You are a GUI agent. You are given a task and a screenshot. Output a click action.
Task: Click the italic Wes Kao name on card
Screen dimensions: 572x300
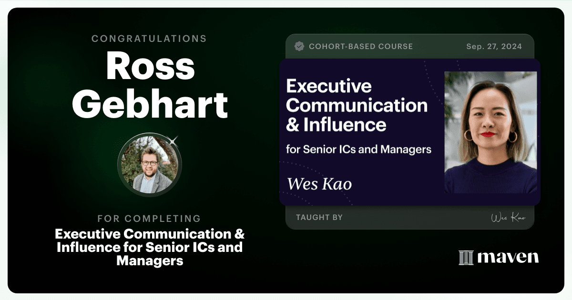pyautogui.click(x=319, y=183)
